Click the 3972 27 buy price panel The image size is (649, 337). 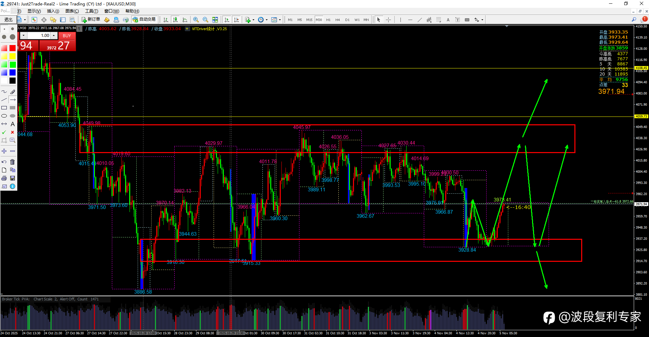(x=57, y=45)
